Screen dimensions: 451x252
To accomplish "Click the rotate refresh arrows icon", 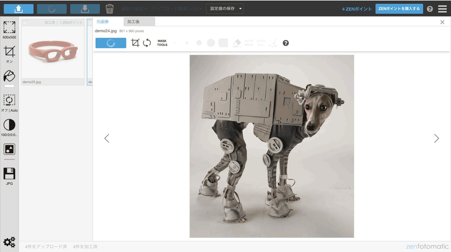I will coord(147,43).
